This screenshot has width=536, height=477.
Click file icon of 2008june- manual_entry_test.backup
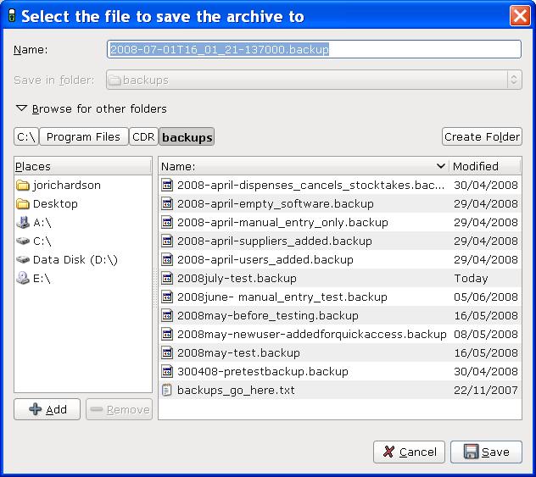(x=167, y=297)
